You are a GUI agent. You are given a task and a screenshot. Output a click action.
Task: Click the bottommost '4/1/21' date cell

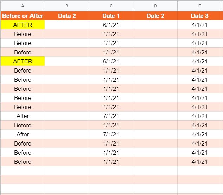click(x=200, y=162)
